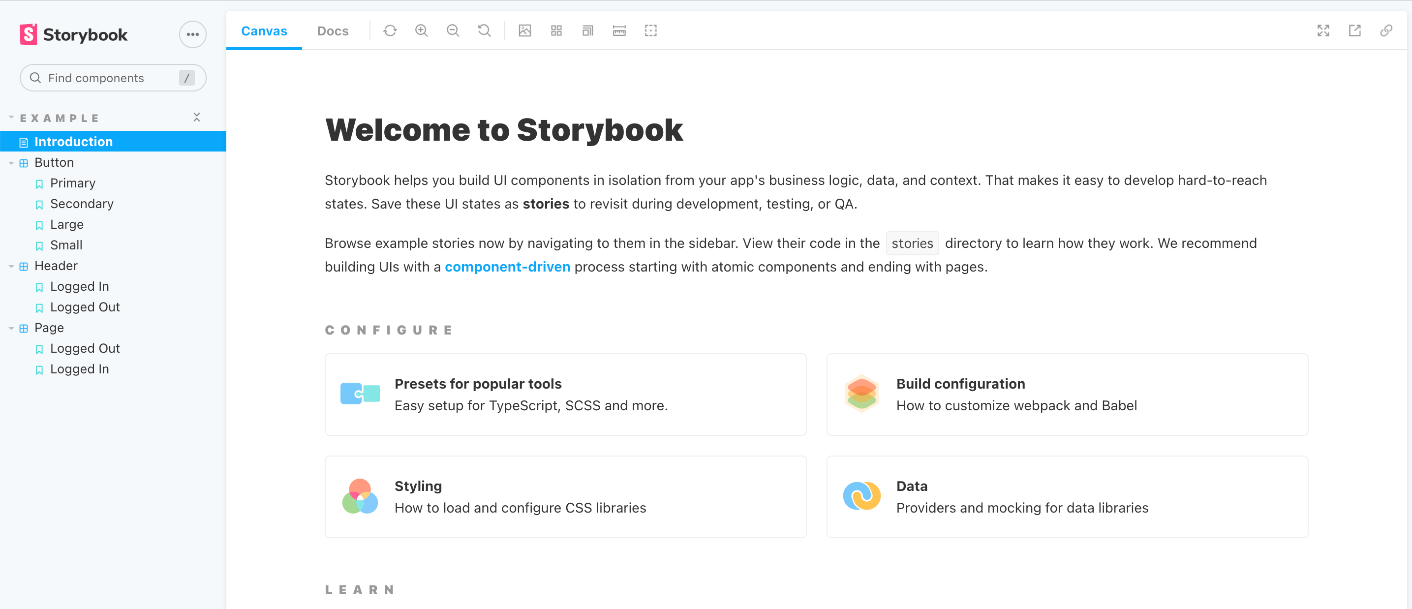Open the Storybook ellipsis menu

pos(192,34)
